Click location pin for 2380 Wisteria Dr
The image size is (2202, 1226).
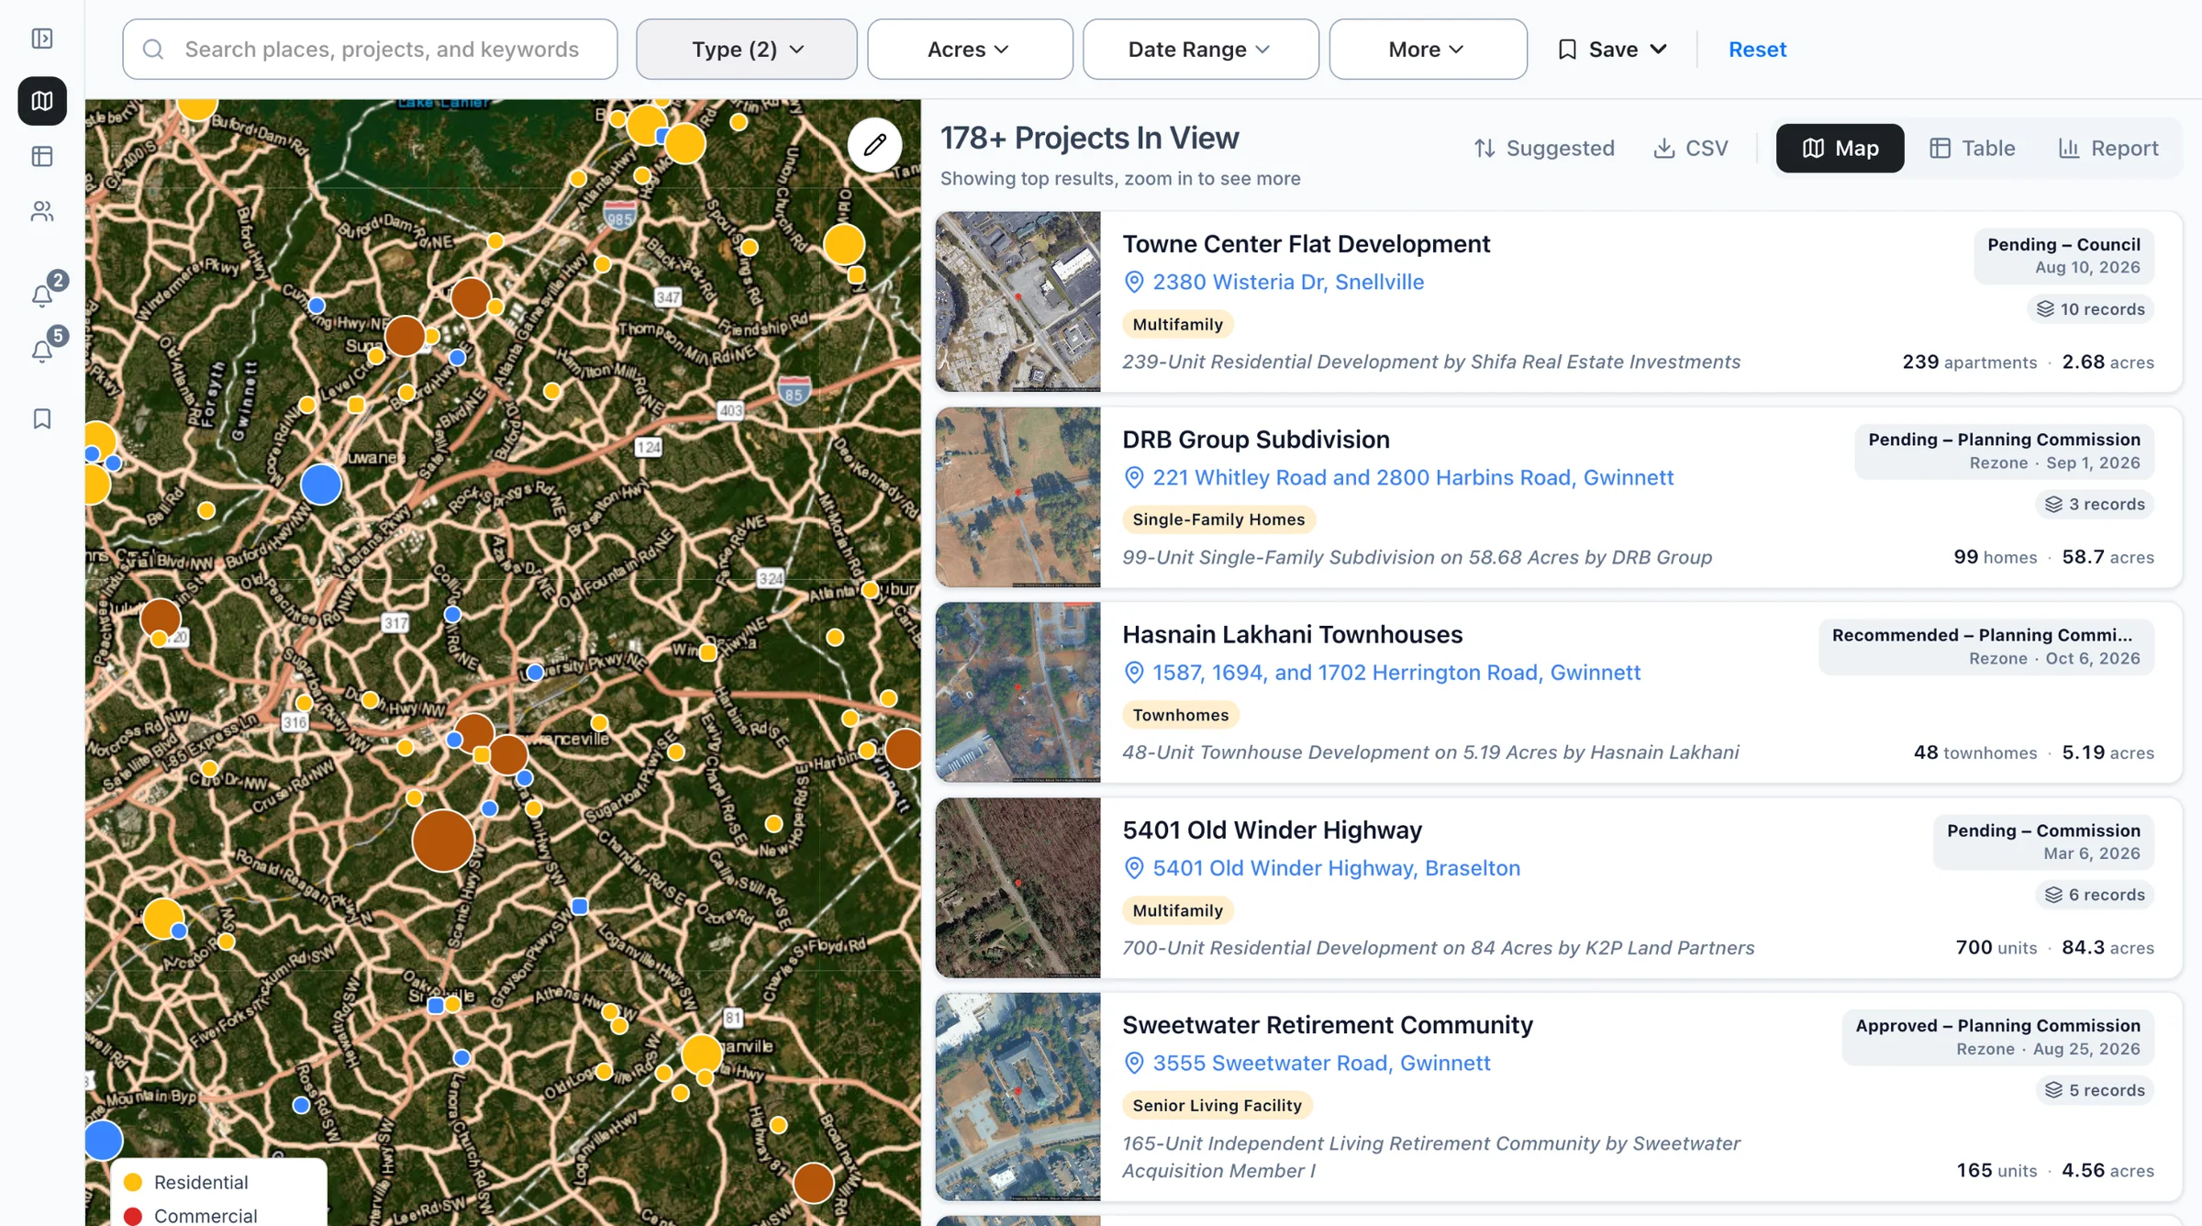1134,282
